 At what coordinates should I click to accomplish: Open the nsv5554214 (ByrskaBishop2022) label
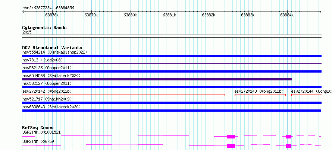point(55,52)
